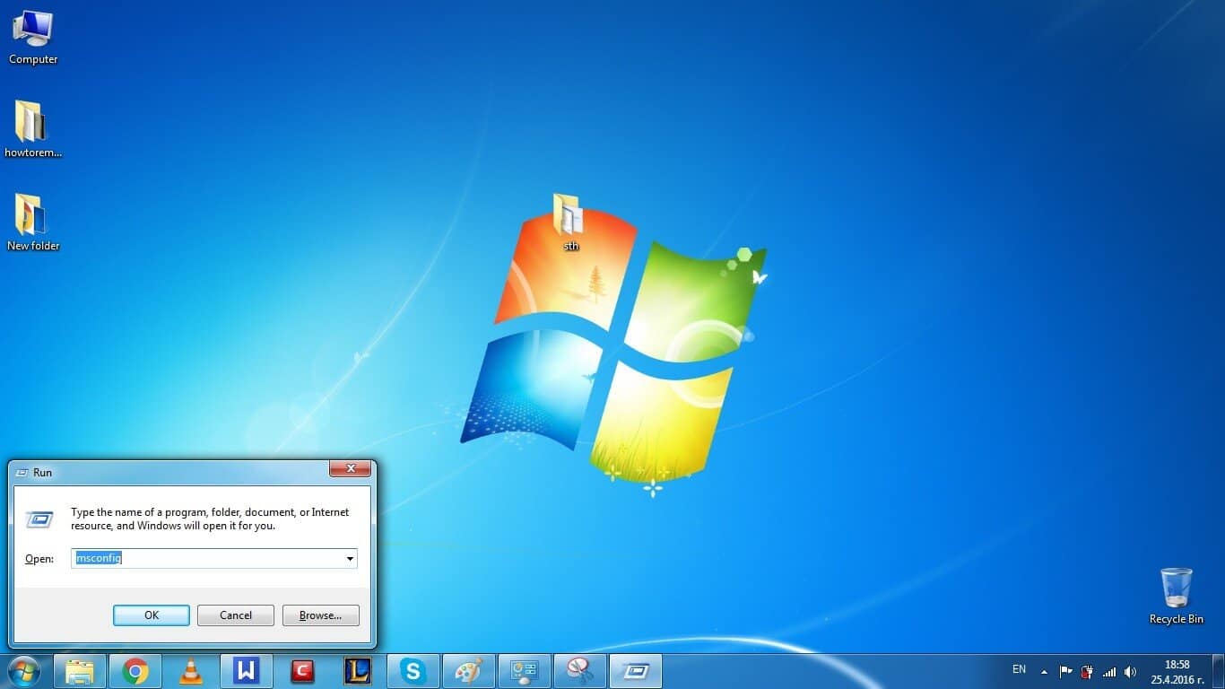This screenshot has width=1225, height=689.
Task: Open Skype from the taskbar
Action: point(413,671)
